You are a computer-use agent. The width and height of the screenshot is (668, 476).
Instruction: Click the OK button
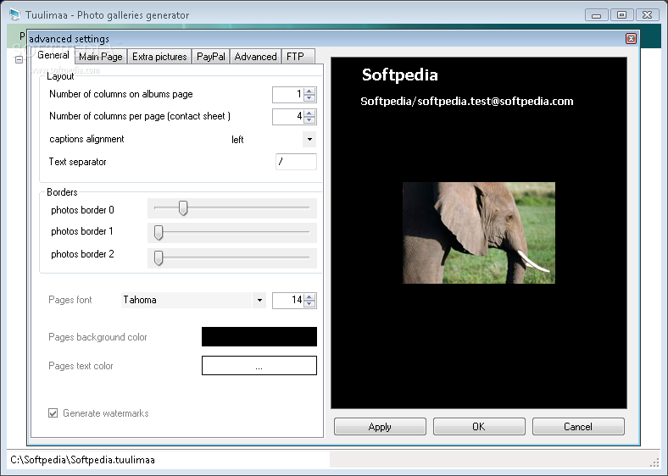point(479,427)
